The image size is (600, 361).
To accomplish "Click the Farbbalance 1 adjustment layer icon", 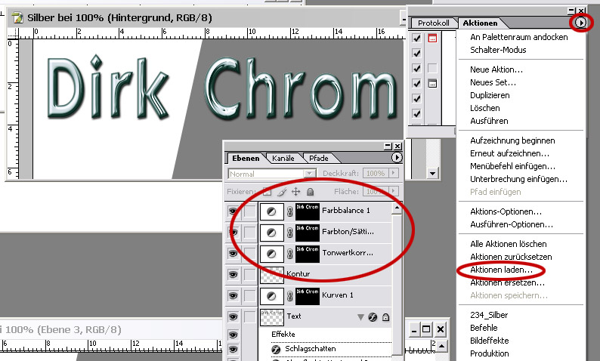I will tap(271, 211).
